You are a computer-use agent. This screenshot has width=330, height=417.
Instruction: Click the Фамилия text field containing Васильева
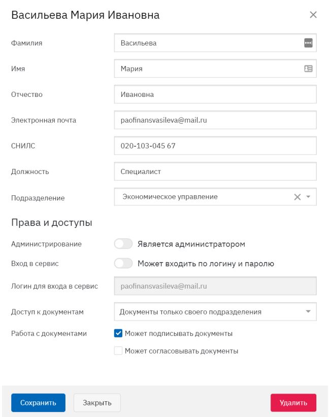pyautogui.click(x=209, y=43)
